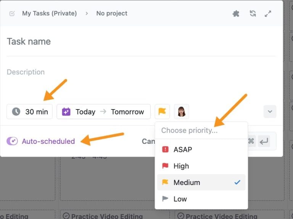293x219 pixels.
Task: Open the 30 min duration dropdown
Action: (29, 111)
